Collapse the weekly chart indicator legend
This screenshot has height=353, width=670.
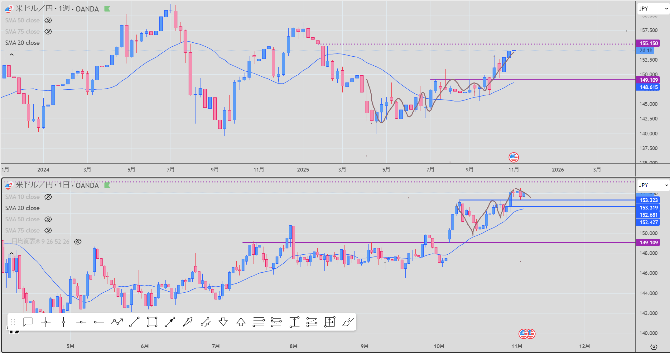point(12,55)
